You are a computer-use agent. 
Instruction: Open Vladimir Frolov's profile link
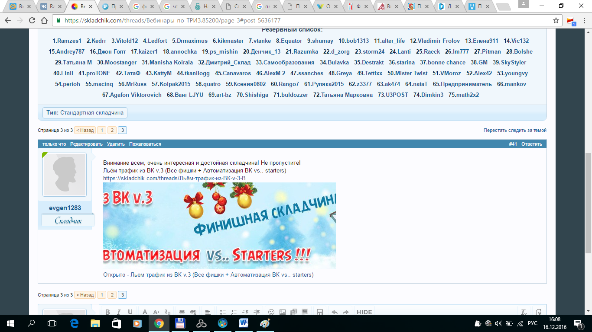coord(439,41)
